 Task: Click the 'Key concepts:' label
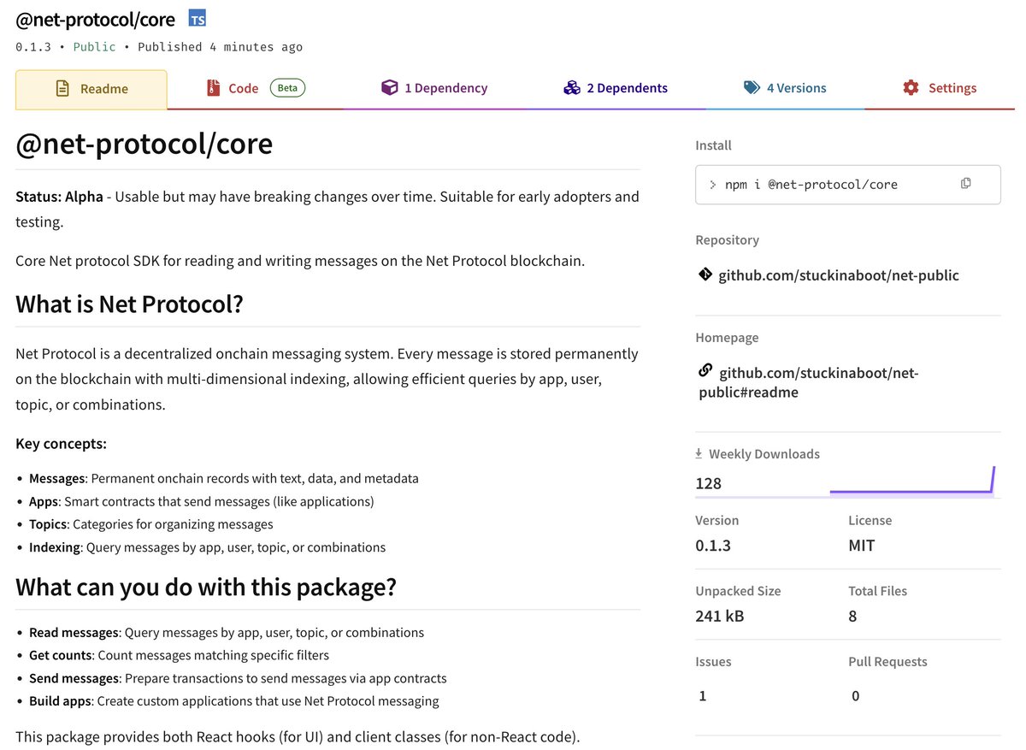[x=61, y=444]
